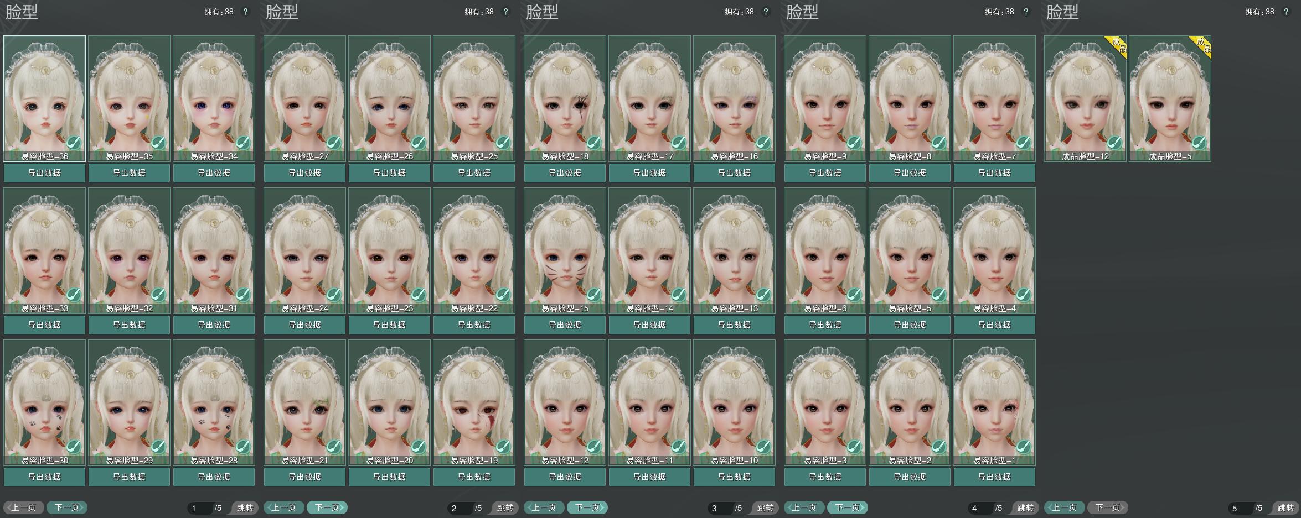This screenshot has width=1301, height=518.
Task: Open help question mark in page 4 panel
Action: pyautogui.click(x=1026, y=12)
